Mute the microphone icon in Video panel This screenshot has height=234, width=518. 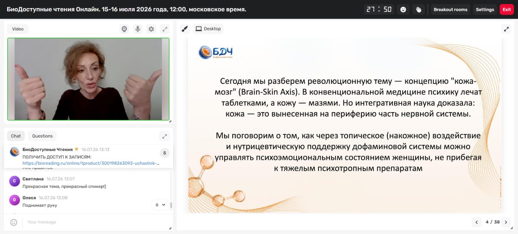coord(138,29)
